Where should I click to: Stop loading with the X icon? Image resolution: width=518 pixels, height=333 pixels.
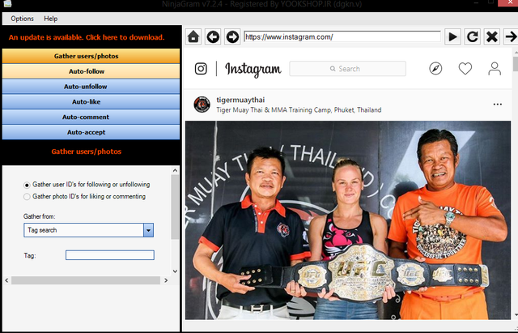click(x=492, y=36)
